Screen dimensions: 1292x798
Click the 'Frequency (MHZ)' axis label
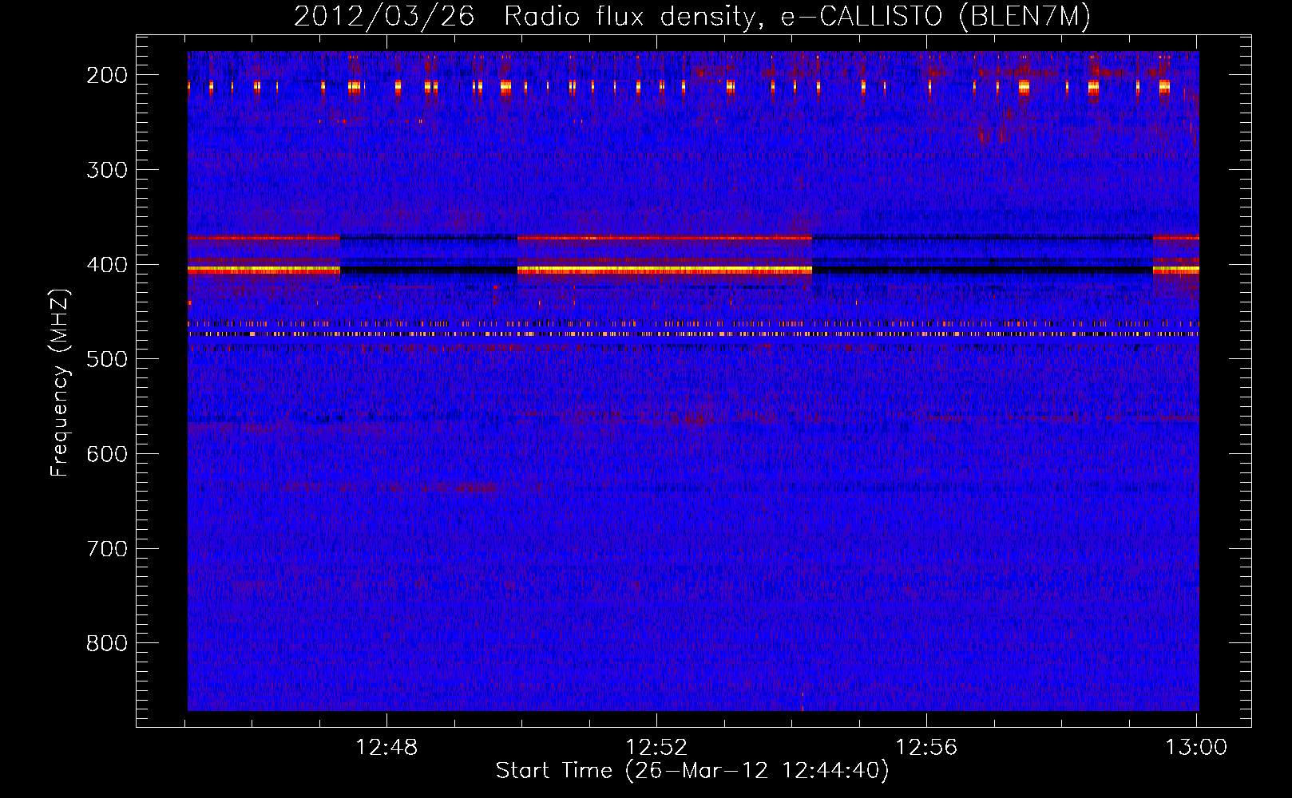pos(60,382)
